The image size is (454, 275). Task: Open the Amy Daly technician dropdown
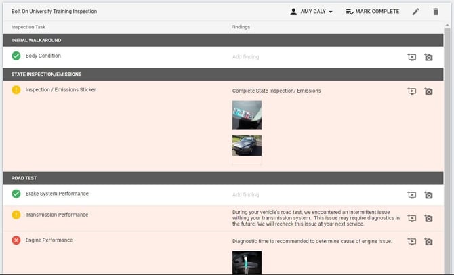tap(311, 12)
